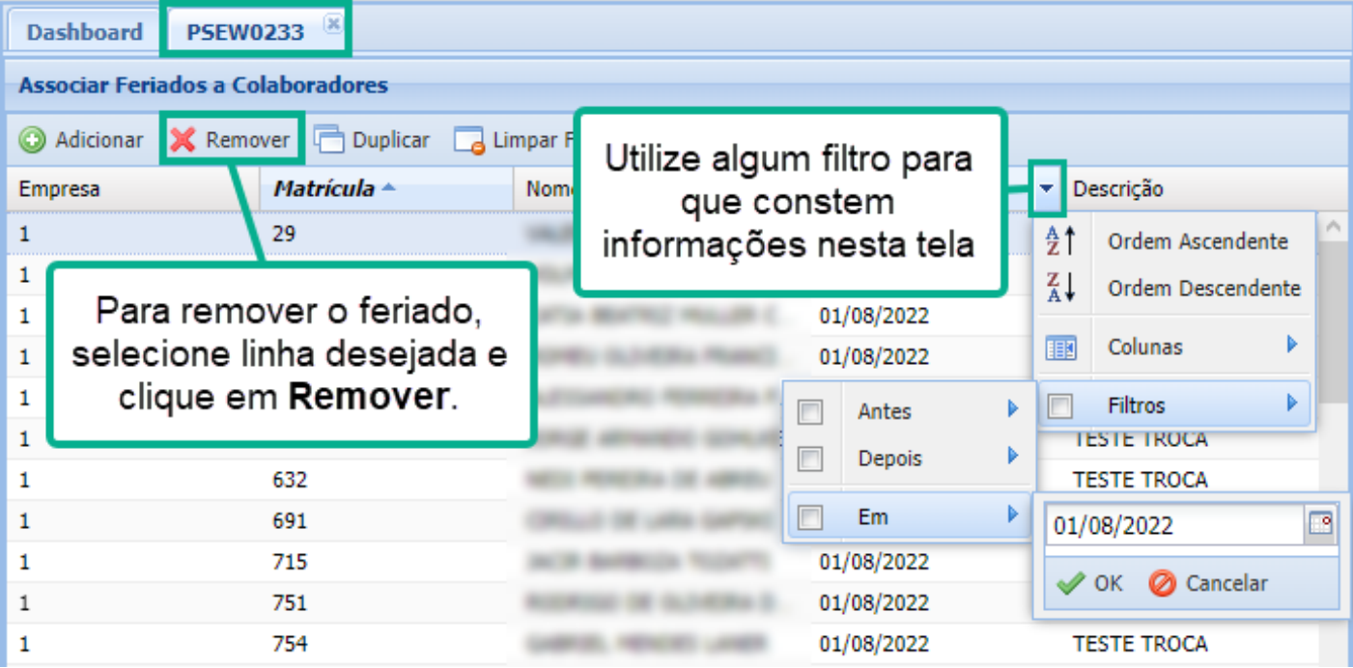Open the calendar date picker icon
This screenshot has width=1353, height=668.
click(1320, 524)
